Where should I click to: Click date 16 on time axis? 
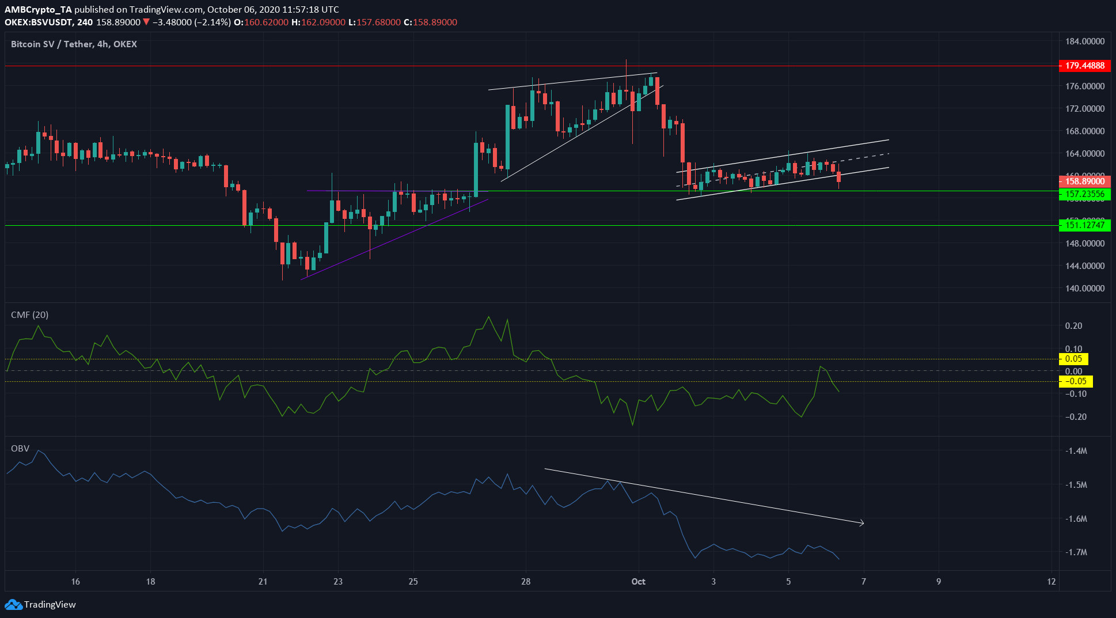75,582
